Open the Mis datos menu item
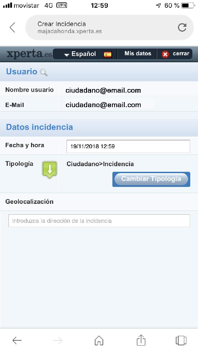Image resolution: width=198 pixels, height=352 pixels. pos(138,54)
